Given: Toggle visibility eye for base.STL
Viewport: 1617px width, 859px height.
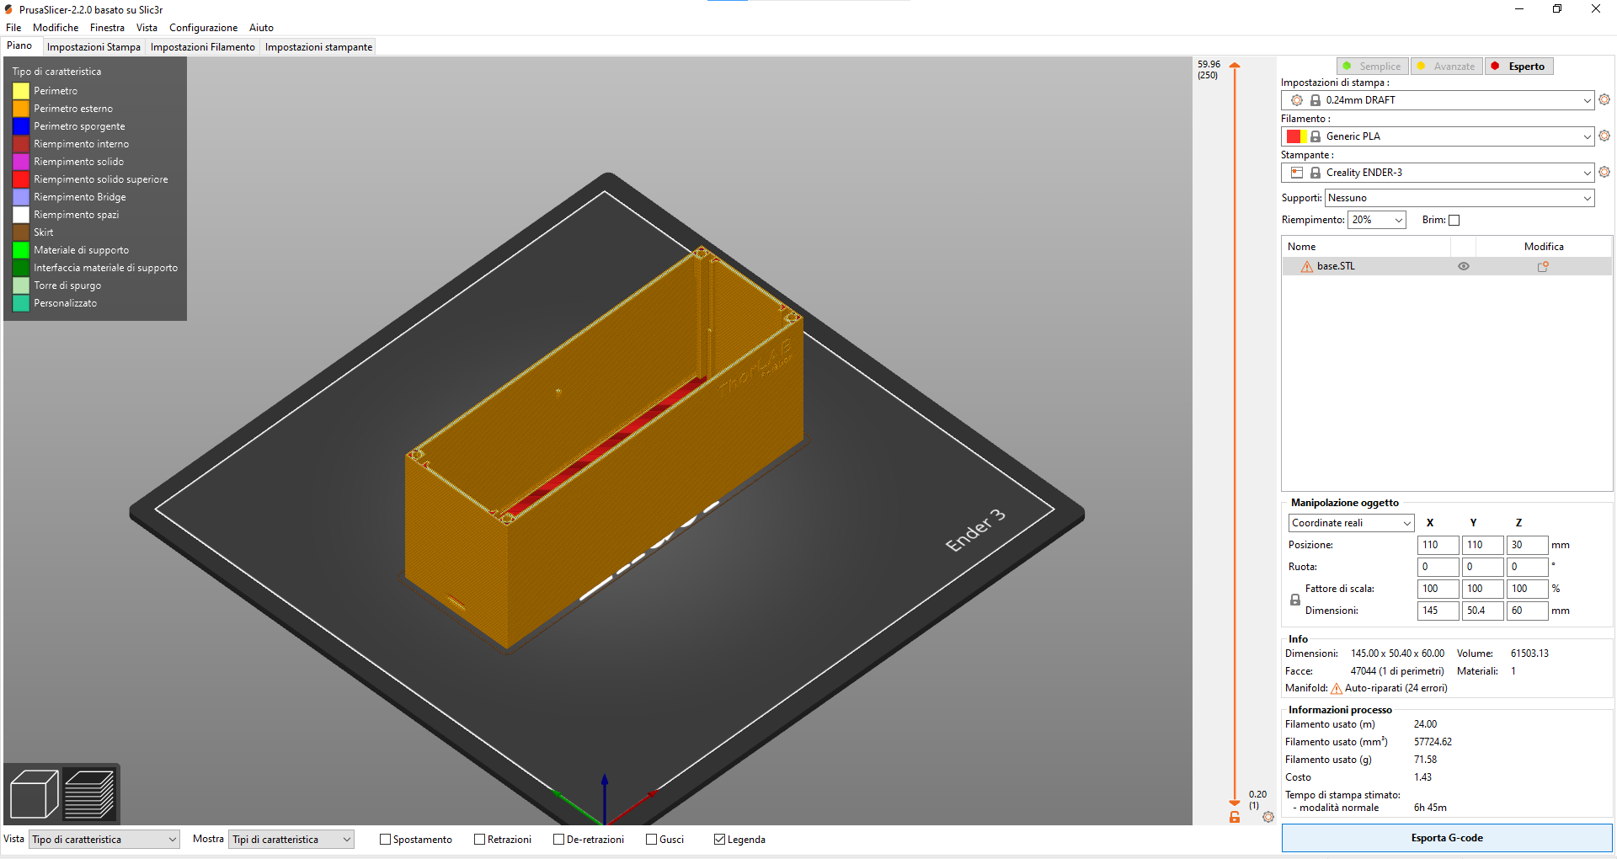Looking at the screenshot, I should click(1464, 266).
